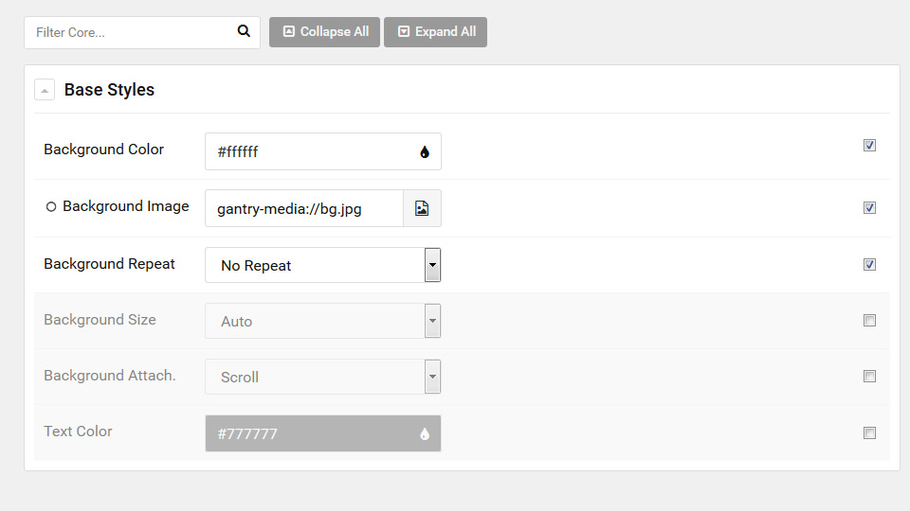The height and width of the screenshot is (511, 910).
Task: Click the circle icon beside Background Image
Action: 51,207
